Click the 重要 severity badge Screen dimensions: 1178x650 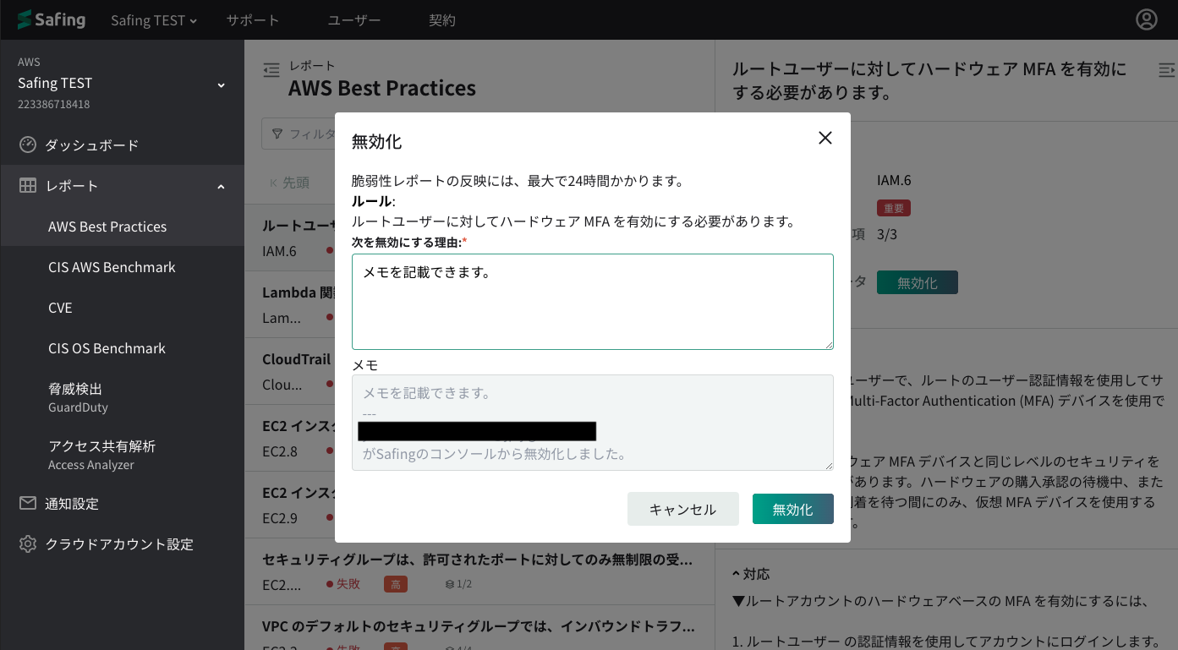click(893, 208)
